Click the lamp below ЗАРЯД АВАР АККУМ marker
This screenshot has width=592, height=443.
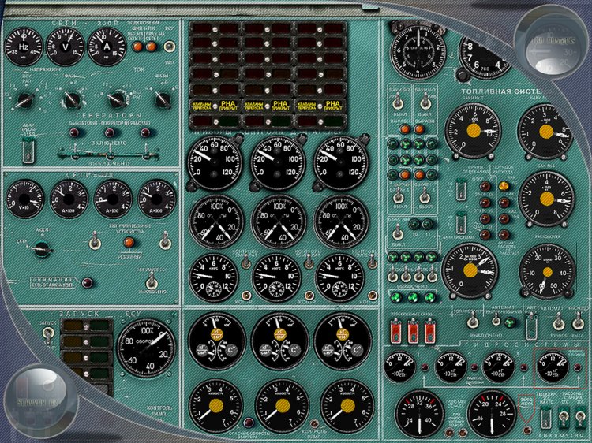click(x=526, y=429)
